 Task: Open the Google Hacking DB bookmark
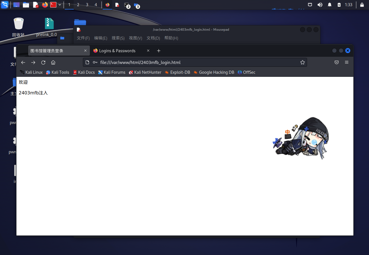(214, 72)
